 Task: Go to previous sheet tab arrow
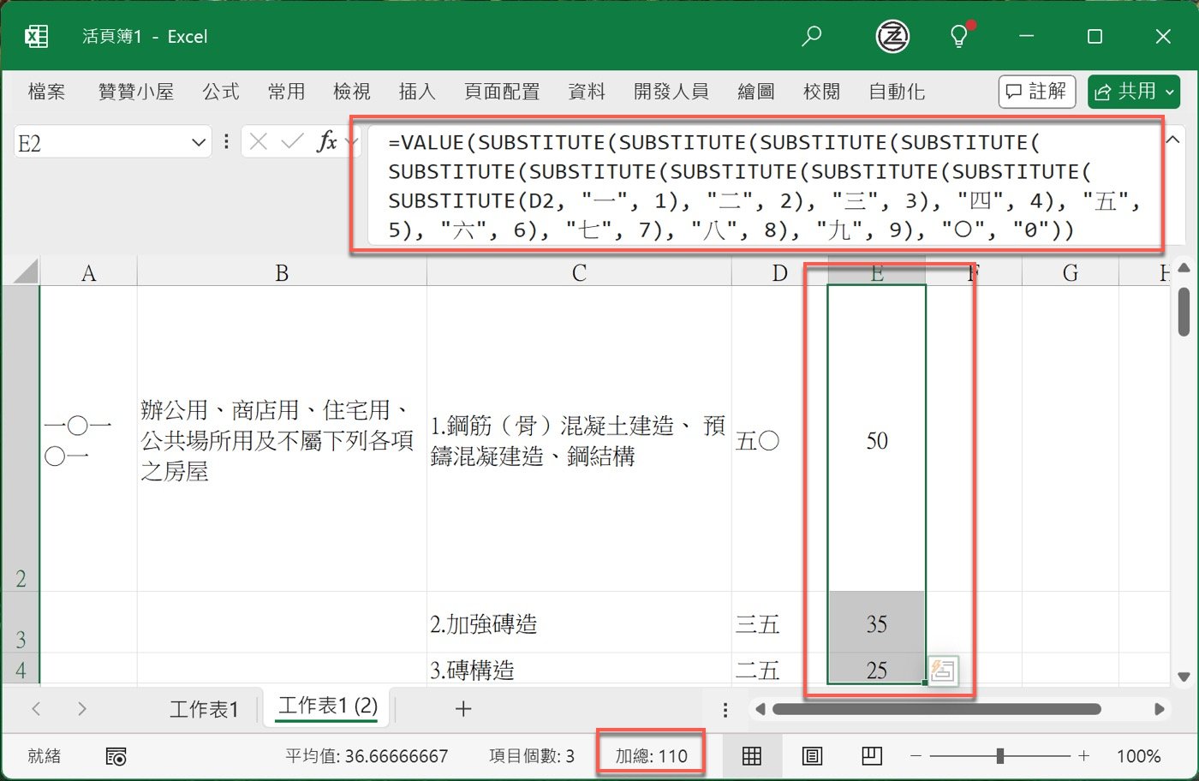pyautogui.click(x=36, y=708)
